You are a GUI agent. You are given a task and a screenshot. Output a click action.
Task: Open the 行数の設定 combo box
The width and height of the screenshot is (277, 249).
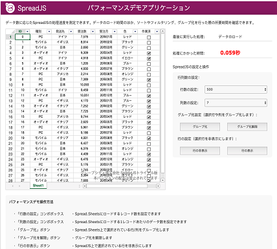tap(236, 89)
